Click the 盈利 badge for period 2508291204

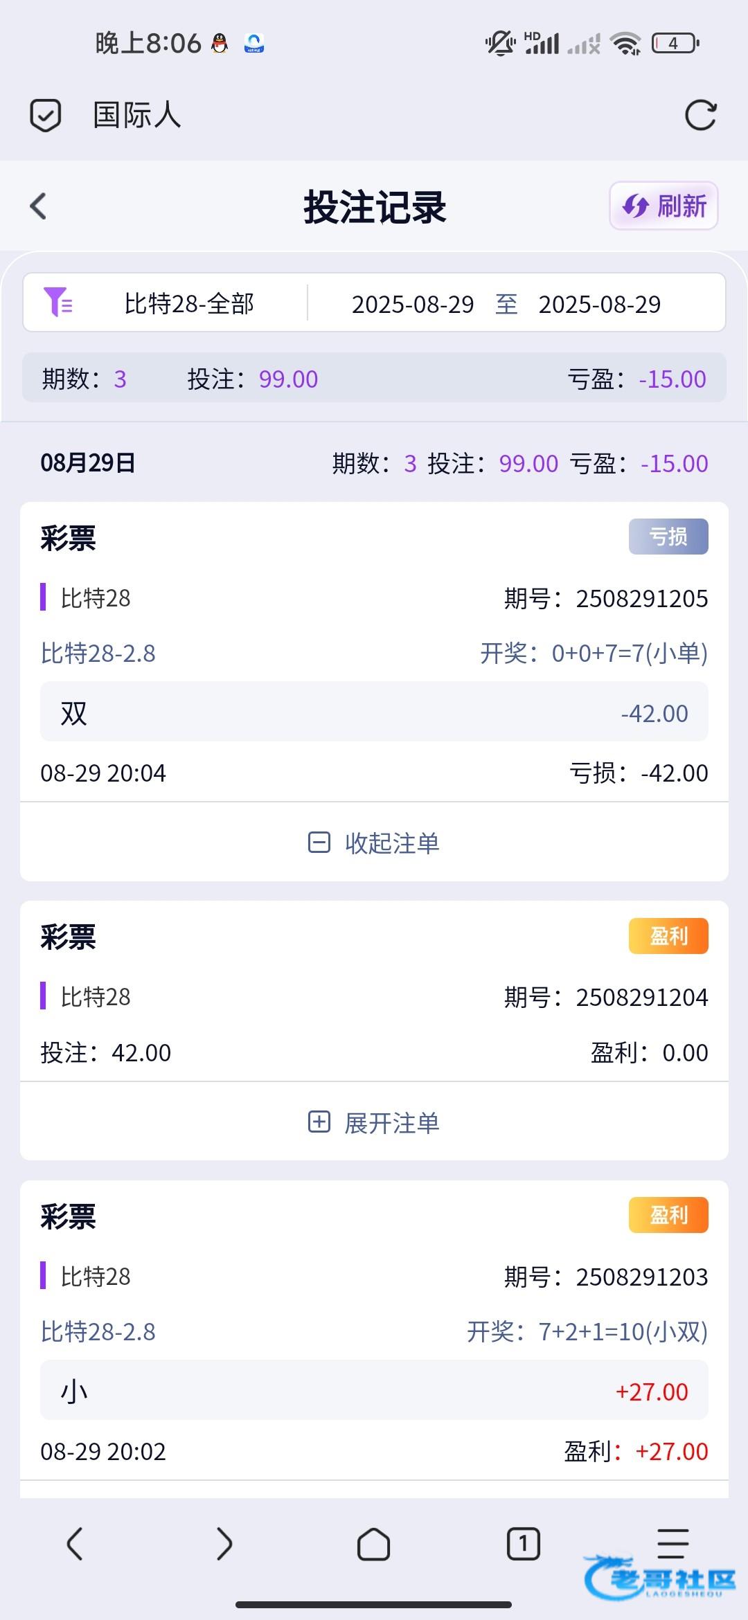[x=668, y=936]
